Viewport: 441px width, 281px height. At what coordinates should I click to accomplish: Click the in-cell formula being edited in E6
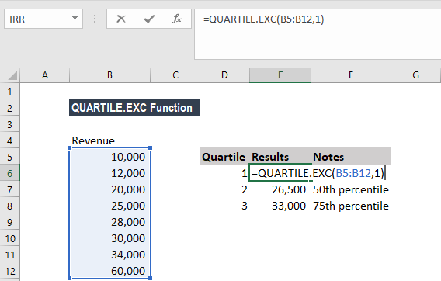[318, 173]
